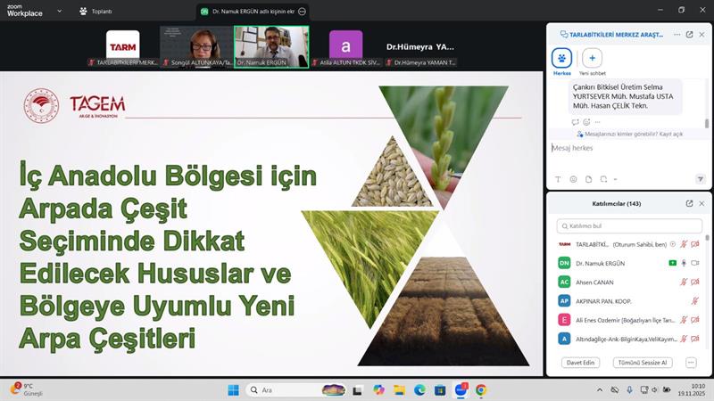The height and width of the screenshot is (401, 714).
Task: Pop out the Katılımcılar panel
Action: pyautogui.click(x=689, y=203)
